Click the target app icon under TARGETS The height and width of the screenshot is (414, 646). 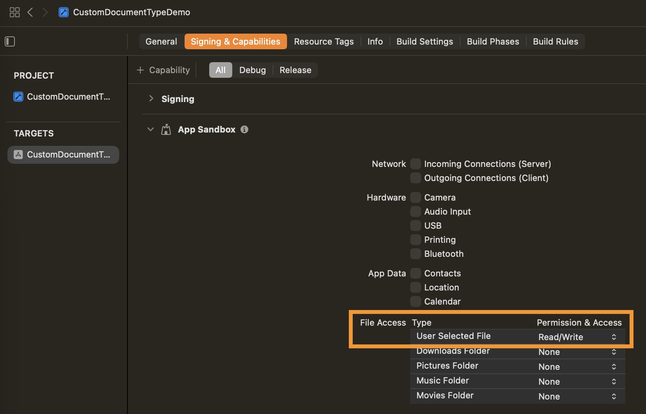coord(18,154)
